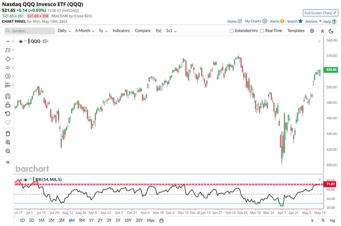Redo the chart action

coord(8,122)
